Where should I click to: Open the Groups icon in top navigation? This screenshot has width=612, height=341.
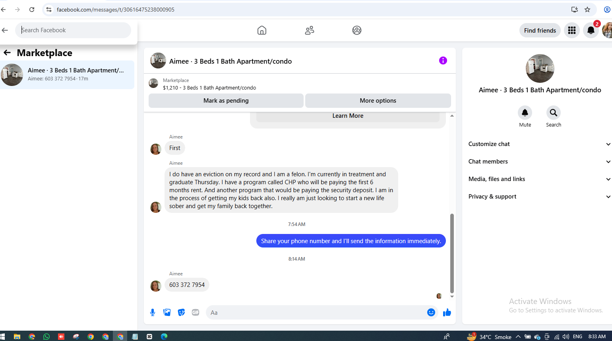coord(357,30)
